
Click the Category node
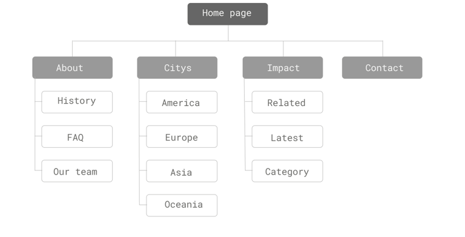287,171
